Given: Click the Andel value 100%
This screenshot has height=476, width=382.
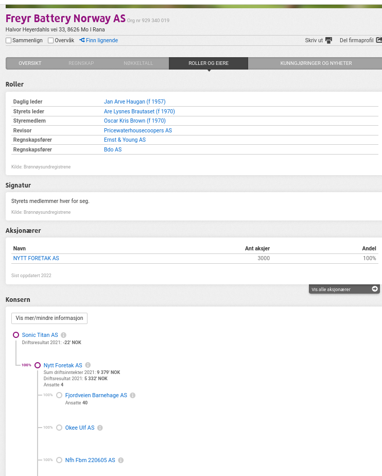Looking at the screenshot, I should (x=370, y=258).
